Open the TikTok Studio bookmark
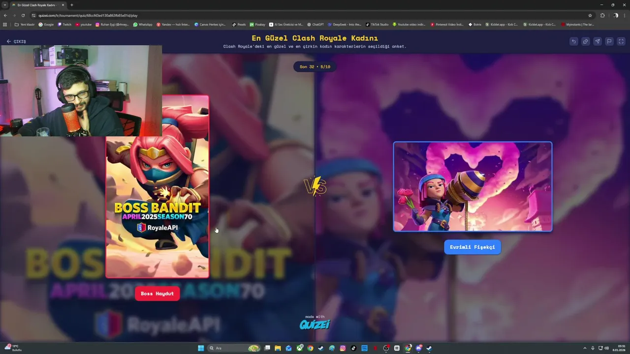The height and width of the screenshot is (354, 630). tap(377, 24)
